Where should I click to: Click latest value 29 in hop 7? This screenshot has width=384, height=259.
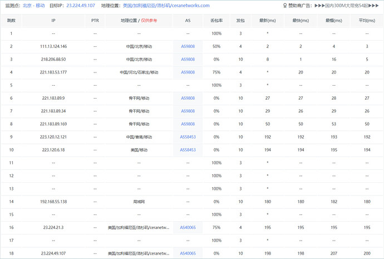point(268,111)
